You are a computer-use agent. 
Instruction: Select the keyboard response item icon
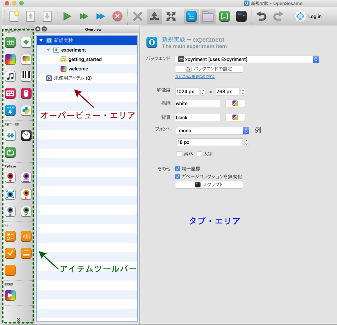(x=10, y=93)
